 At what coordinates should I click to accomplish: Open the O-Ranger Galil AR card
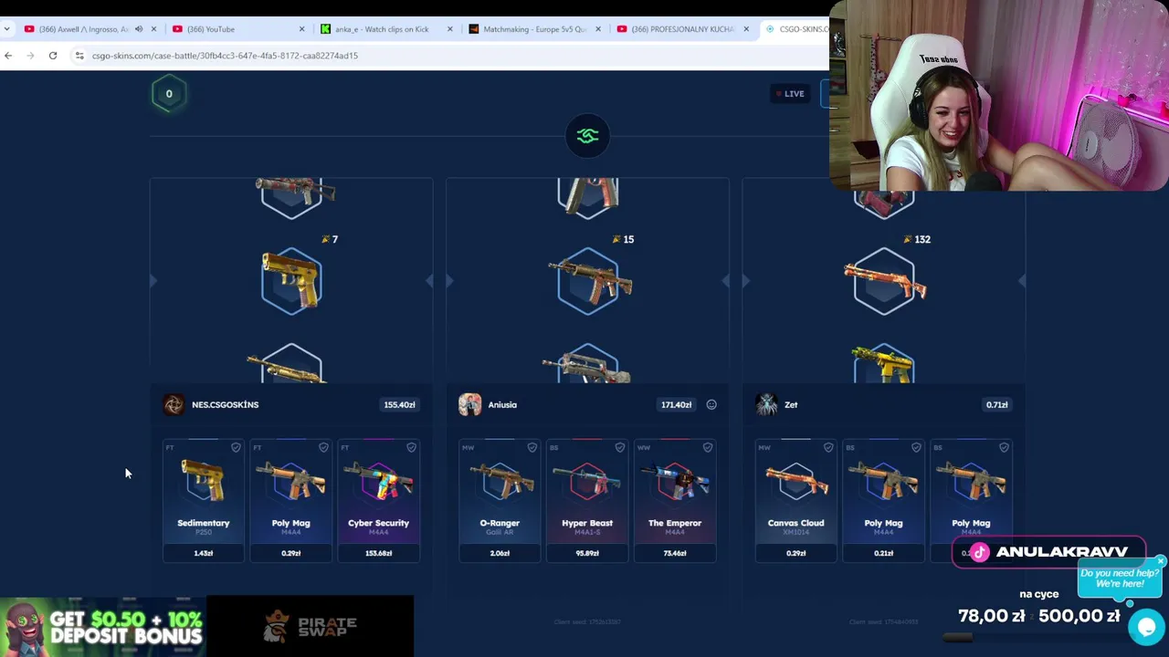500,500
